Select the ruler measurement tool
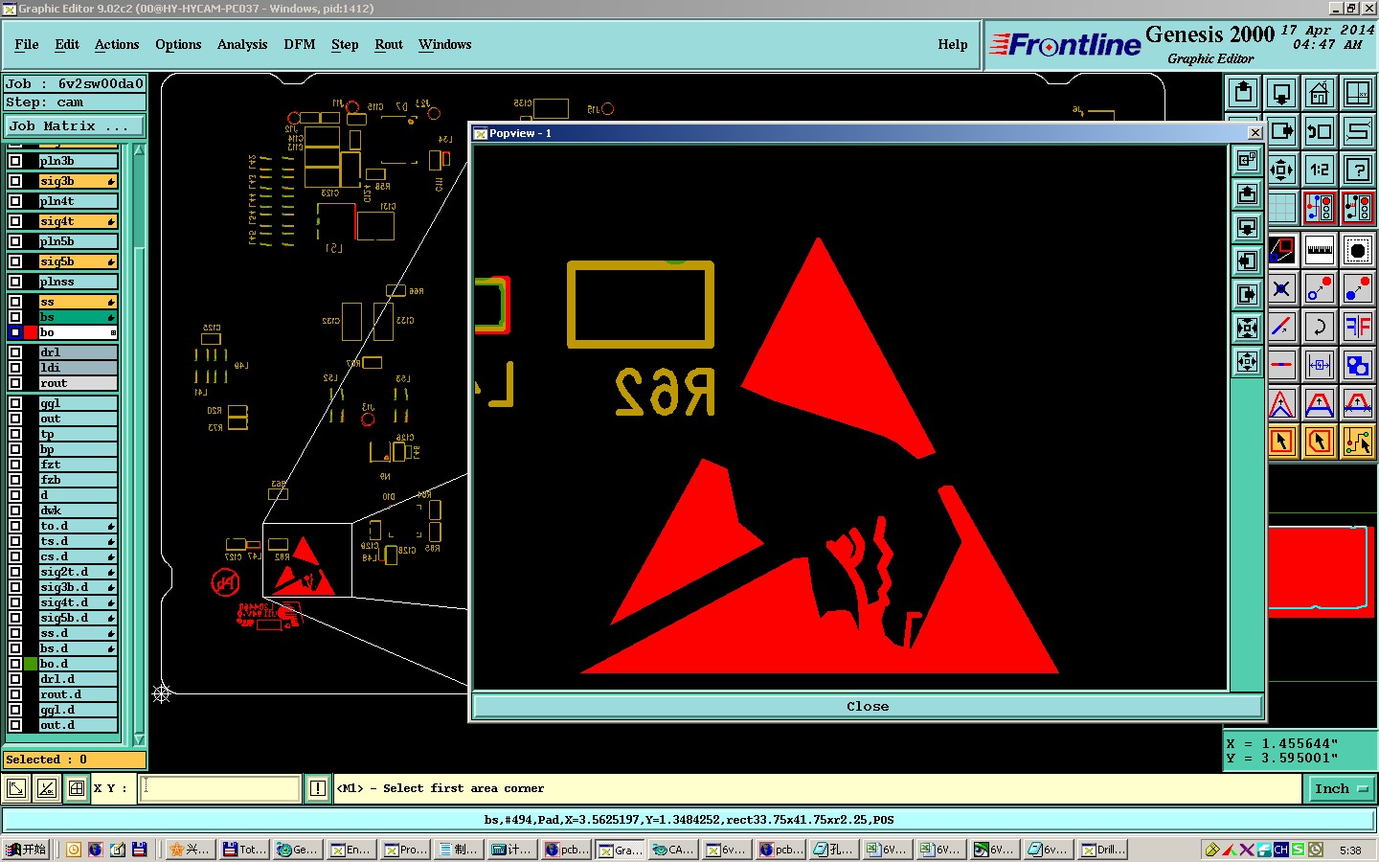Viewport: 1379px width, 862px height. click(1320, 251)
